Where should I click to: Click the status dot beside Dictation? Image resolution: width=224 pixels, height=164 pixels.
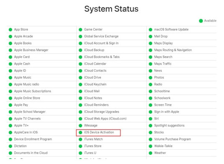point(10,146)
